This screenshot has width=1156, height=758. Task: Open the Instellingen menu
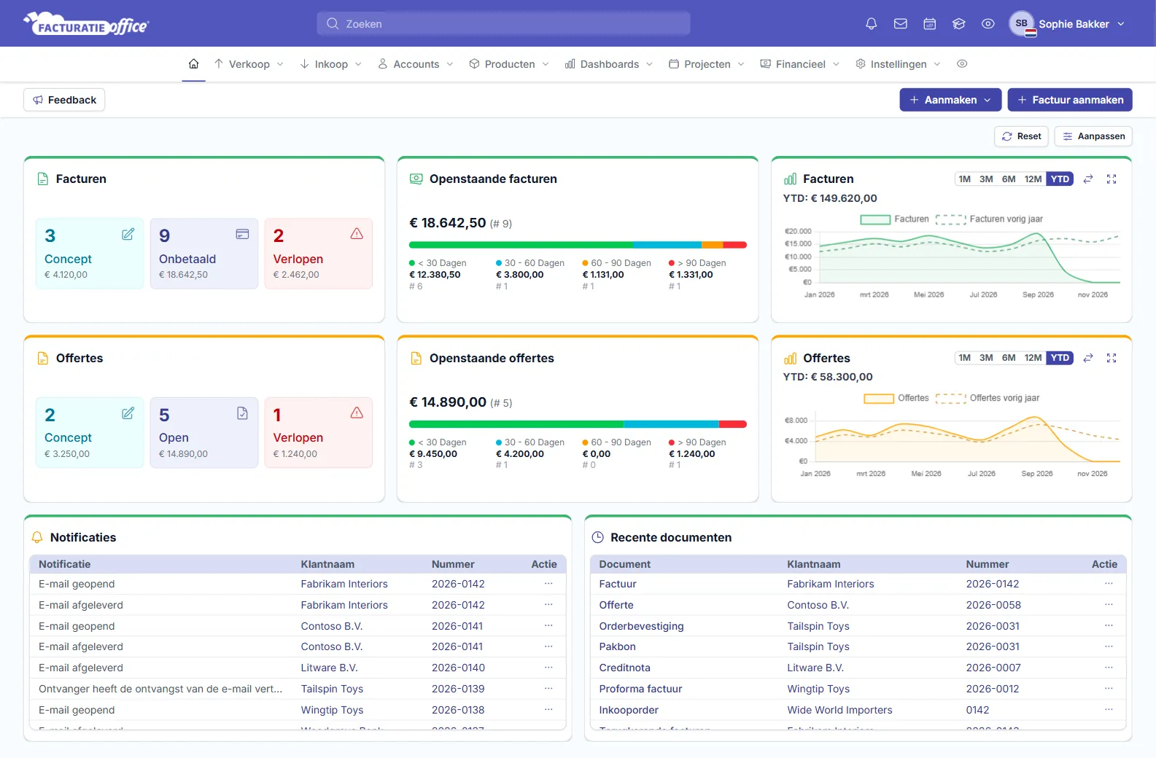(898, 64)
